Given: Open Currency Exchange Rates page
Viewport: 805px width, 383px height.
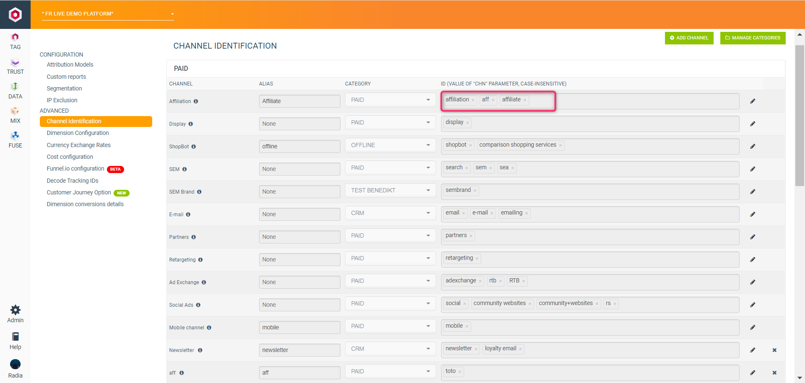Looking at the screenshot, I should click(78, 145).
